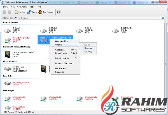Image resolution: width=168 pixels, height=115 pixels.
Task: Select the Full_Config_1 (Raid 5) disk icon
Action: tap(8, 83)
